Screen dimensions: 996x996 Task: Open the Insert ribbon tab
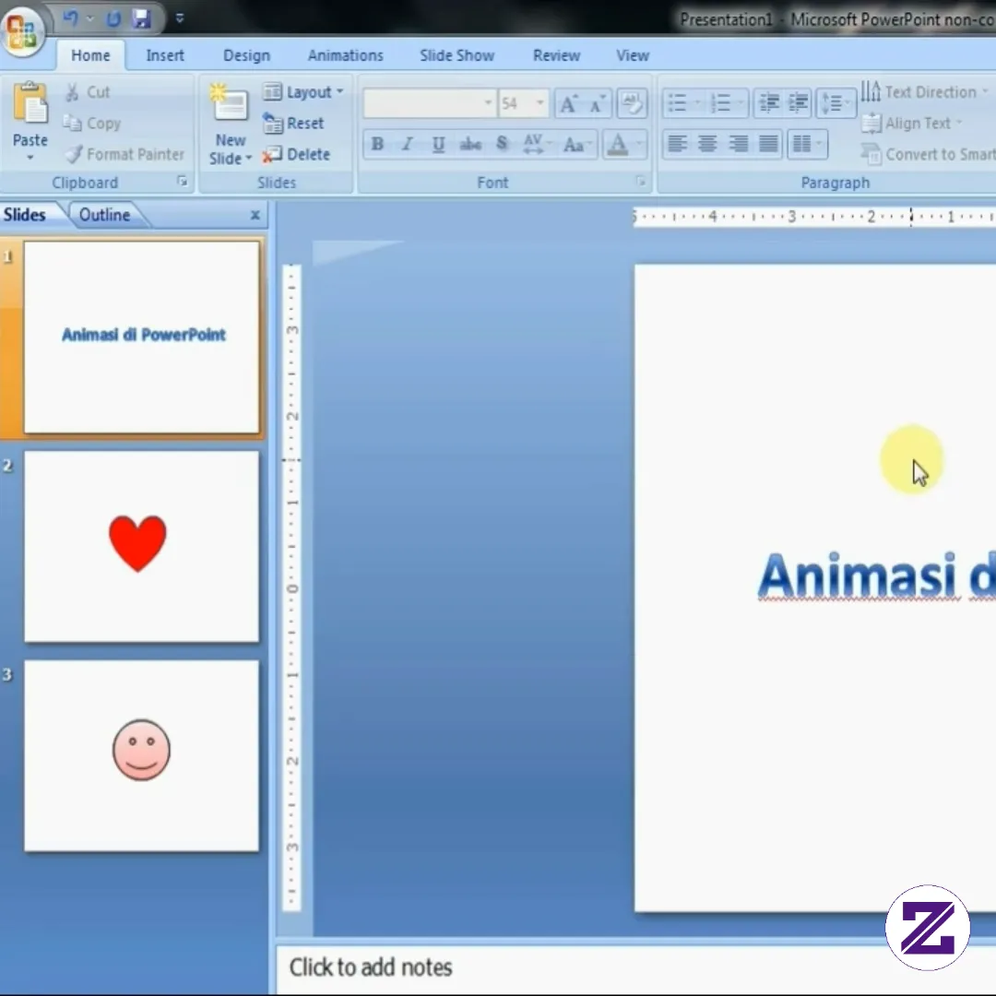[x=164, y=55]
